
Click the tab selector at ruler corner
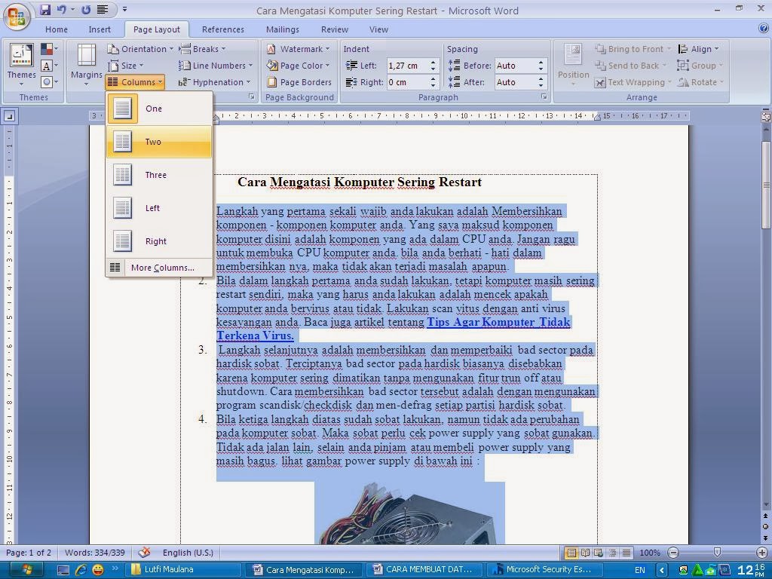tap(9, 116)
